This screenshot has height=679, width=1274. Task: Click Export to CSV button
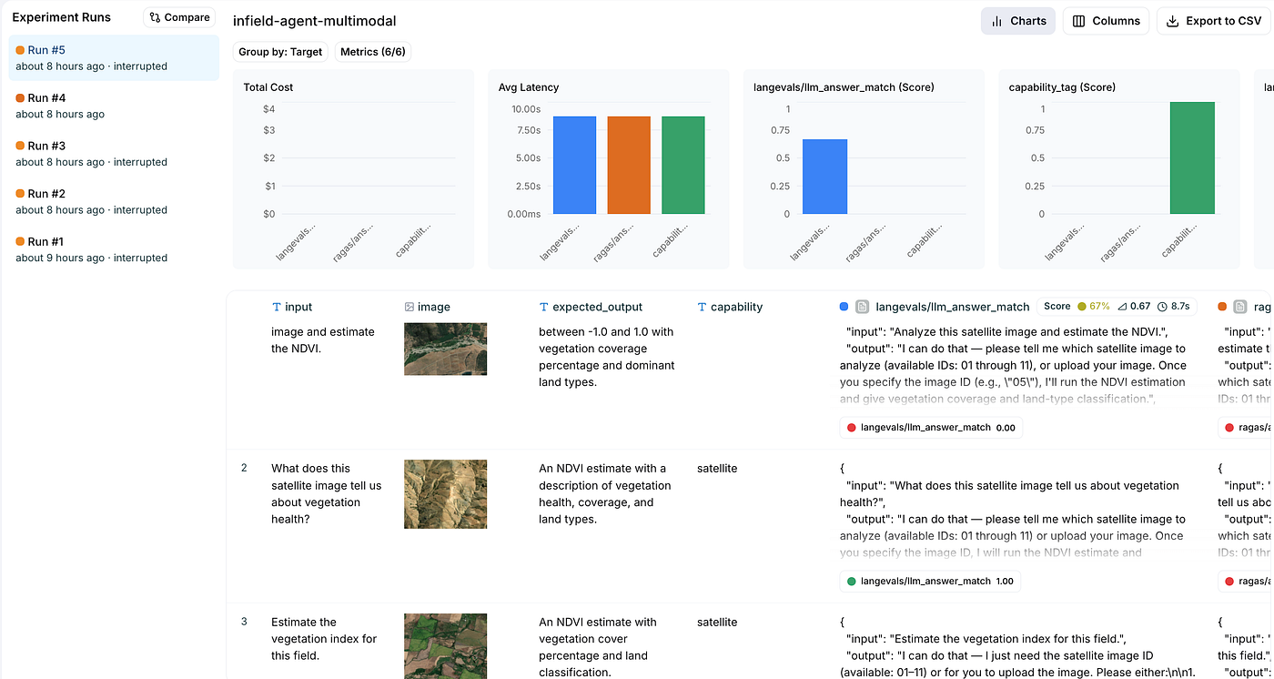[x=1213, y=21]
